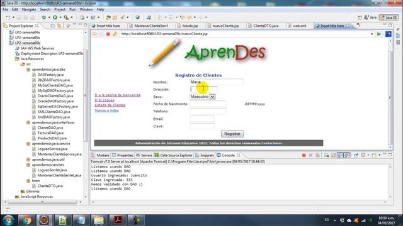Open the New wizard dropdown arrow
Viewport: 403px width, 226px height.
pos(13,18)
